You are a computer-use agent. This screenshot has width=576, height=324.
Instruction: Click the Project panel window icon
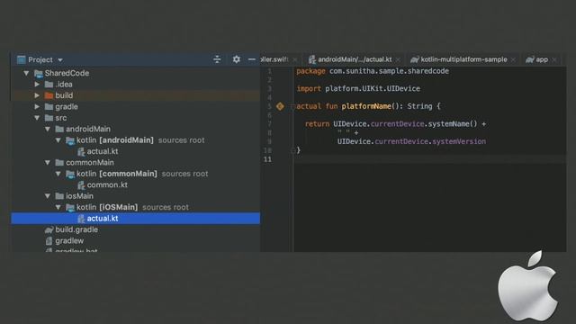(x=22, y=59)
